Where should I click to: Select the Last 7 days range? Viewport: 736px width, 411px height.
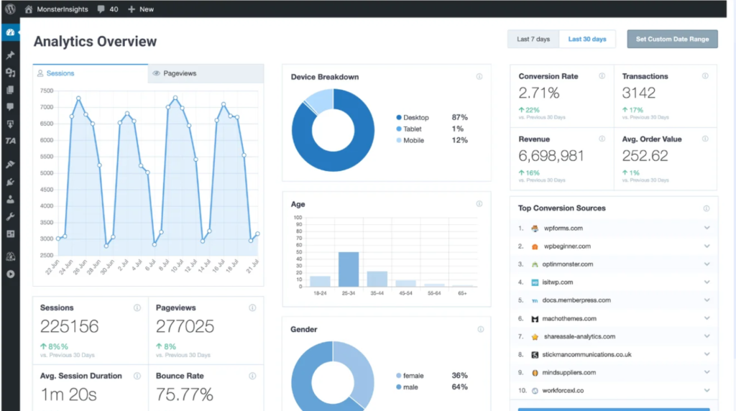[x=533, y=39]
